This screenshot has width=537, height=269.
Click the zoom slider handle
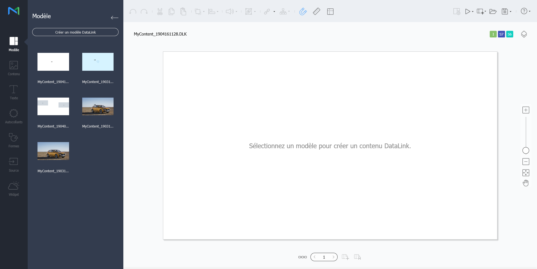click(x=526, y=150)
